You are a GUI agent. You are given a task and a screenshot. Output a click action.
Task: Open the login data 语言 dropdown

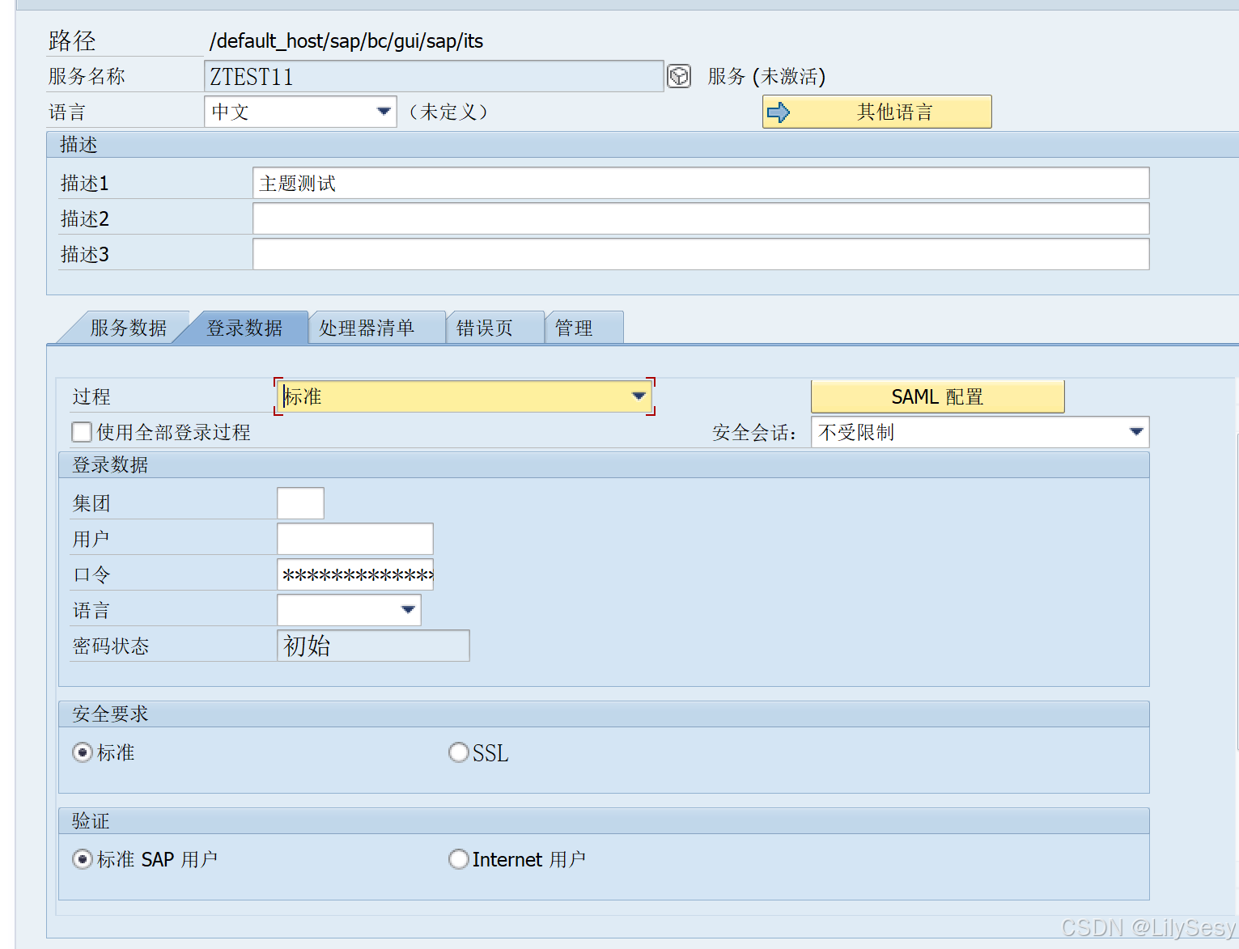coord(408,609)
